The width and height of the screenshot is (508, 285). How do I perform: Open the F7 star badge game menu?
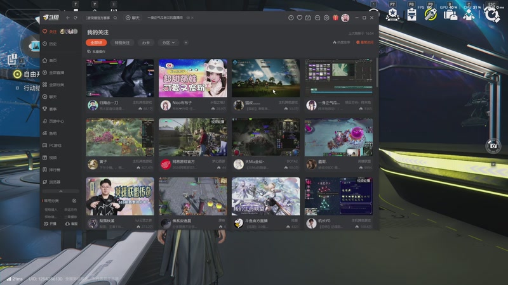tap(392, 15)
